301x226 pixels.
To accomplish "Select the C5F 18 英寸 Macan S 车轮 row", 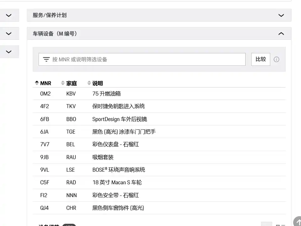I will coord(159,182).
